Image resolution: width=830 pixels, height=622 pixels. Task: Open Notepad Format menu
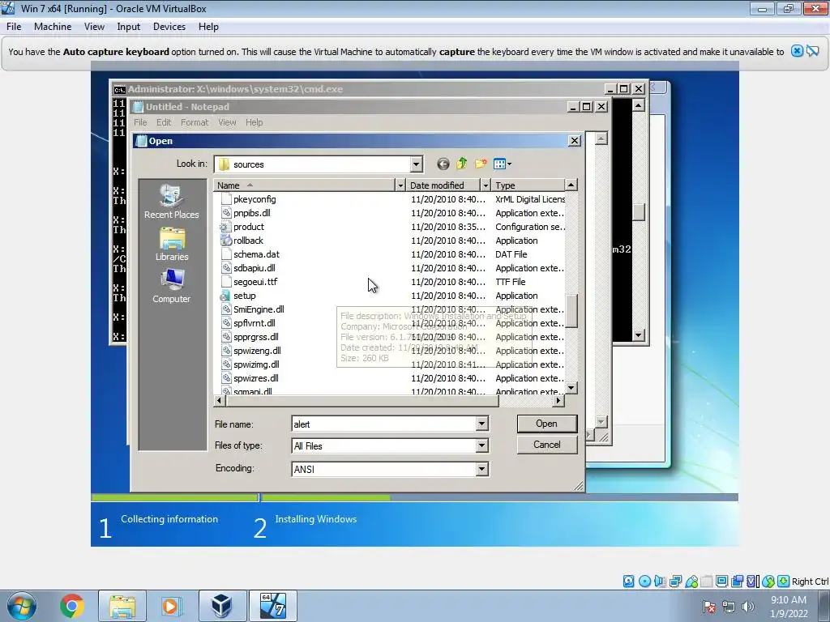click(x=195, y=122)
